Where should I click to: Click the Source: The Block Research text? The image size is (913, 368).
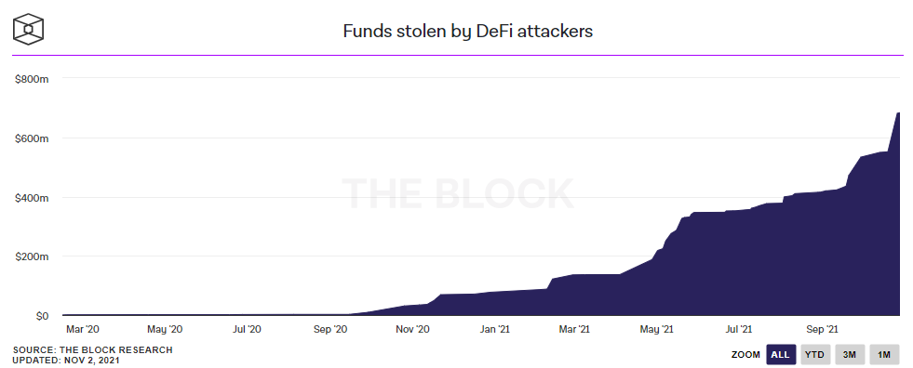[92, 350]
